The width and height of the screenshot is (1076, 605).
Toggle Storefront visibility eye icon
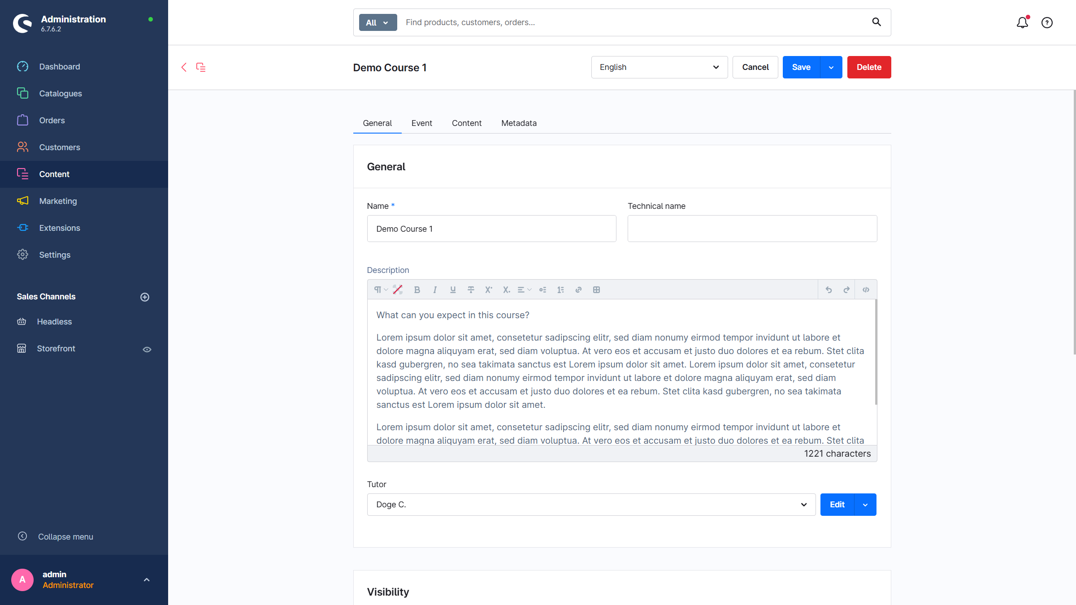(x=147, y=349)
